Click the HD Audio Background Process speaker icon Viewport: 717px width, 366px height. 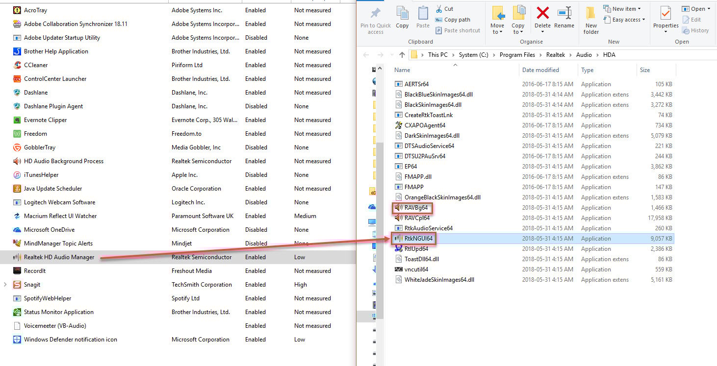click(16, 161)
